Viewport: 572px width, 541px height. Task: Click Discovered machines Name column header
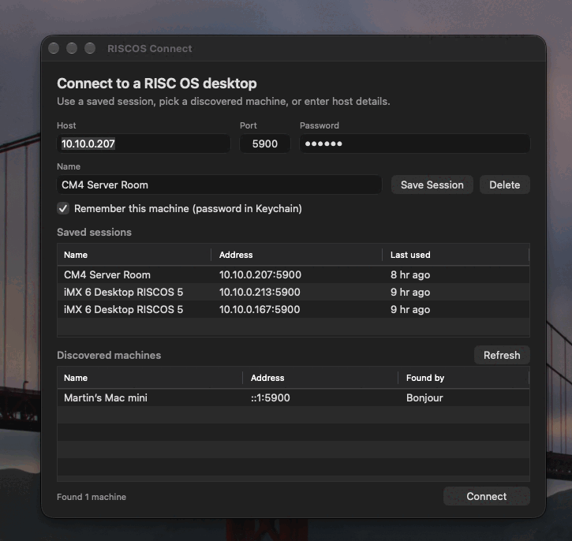150,378
